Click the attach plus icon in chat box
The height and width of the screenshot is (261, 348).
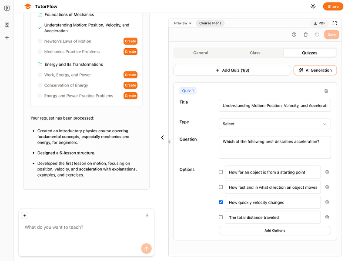tap(25, 215)
